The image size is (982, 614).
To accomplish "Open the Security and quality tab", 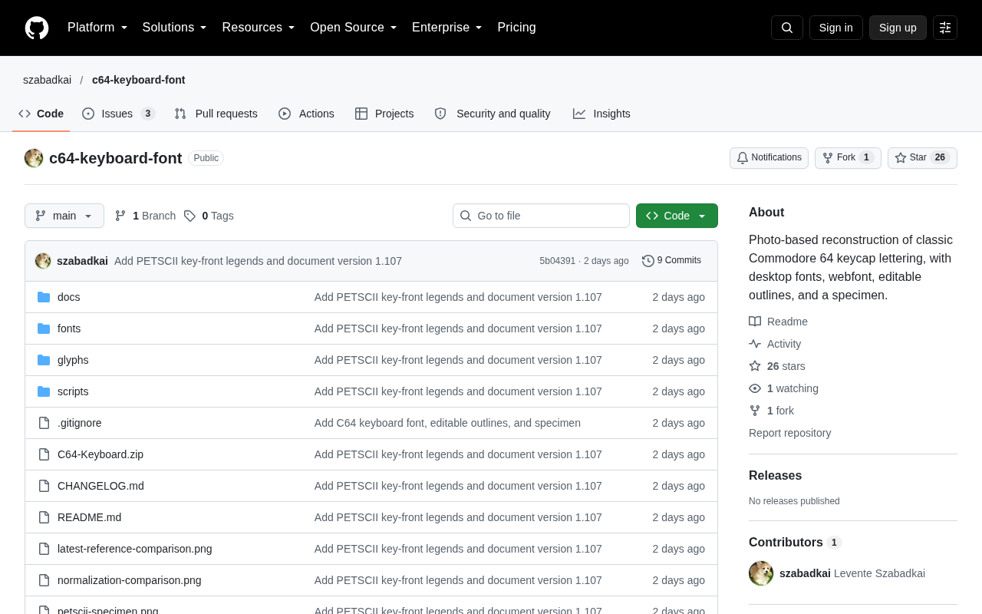I will (x=493, y=114).
